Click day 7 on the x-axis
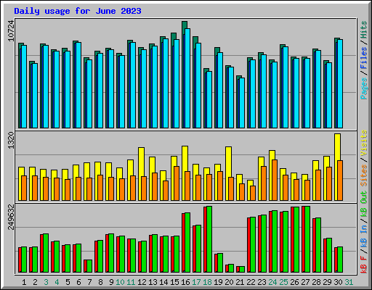Image resolution: width=372 pixels, height=290 pixels. tap(89, 282)
